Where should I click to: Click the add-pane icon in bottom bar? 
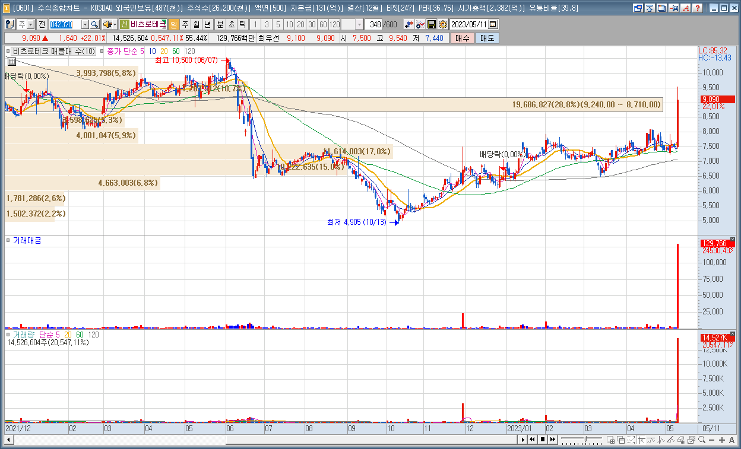coord(610,440)
